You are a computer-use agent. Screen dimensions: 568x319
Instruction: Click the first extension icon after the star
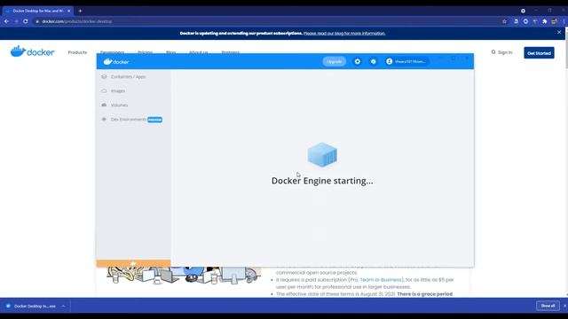[516, 21]
